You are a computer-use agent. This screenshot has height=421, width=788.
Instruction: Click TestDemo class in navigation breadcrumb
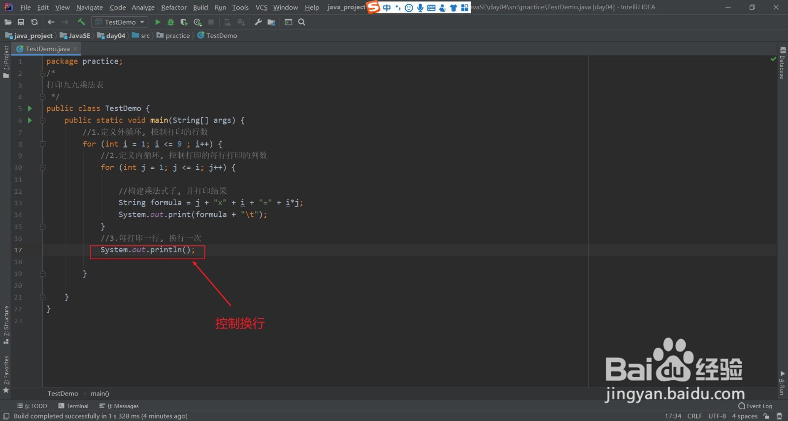[x=217, y=35]
